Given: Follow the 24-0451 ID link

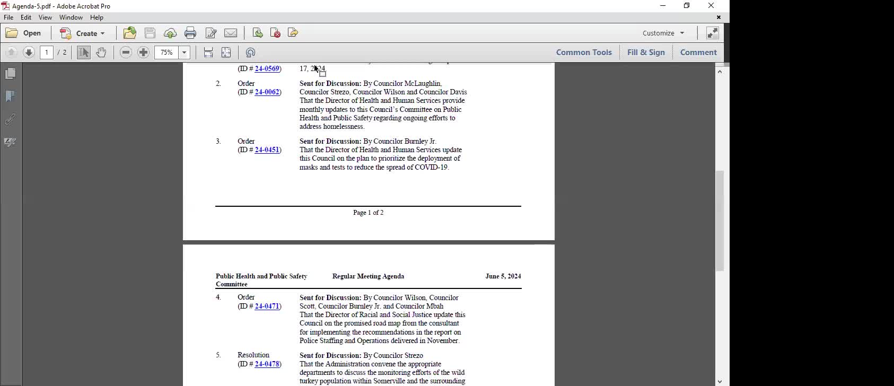Looking at the screenshot, I should (x=267, y=150).
